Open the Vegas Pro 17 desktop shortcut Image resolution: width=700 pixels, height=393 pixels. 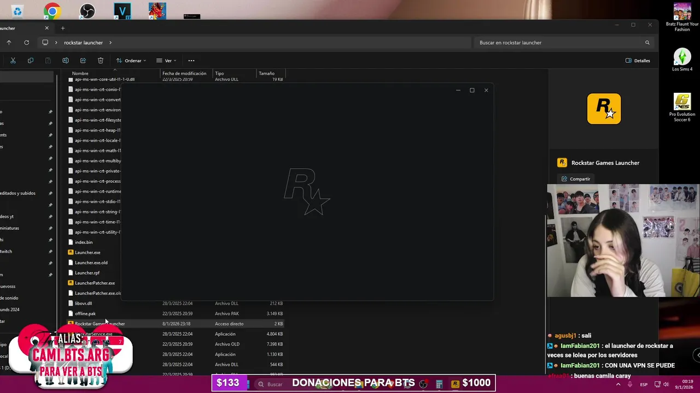(122, 11)
